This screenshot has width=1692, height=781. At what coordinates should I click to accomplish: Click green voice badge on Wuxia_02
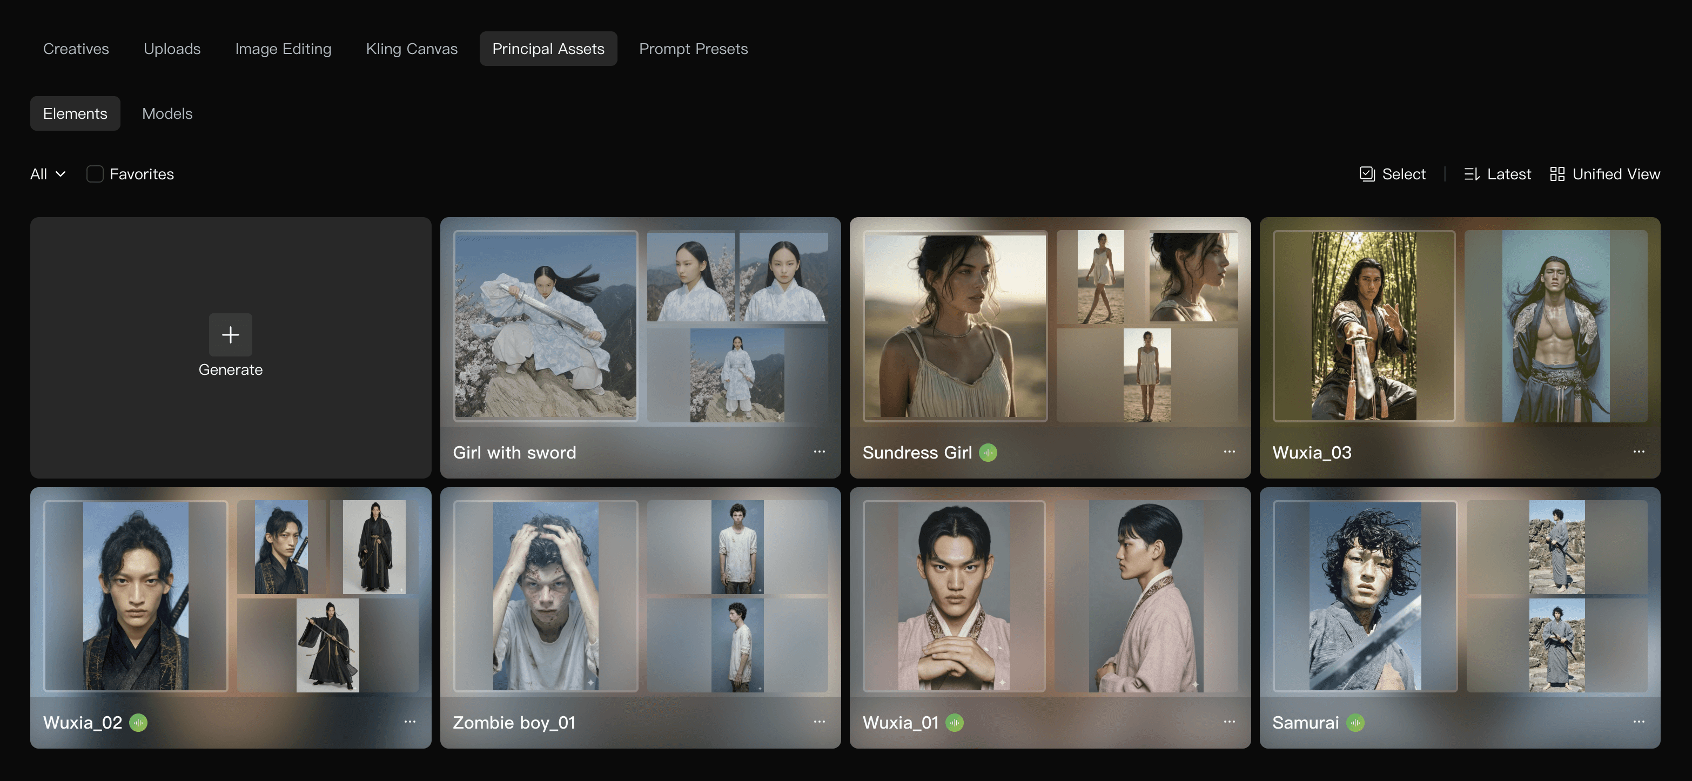pos(139,723)
